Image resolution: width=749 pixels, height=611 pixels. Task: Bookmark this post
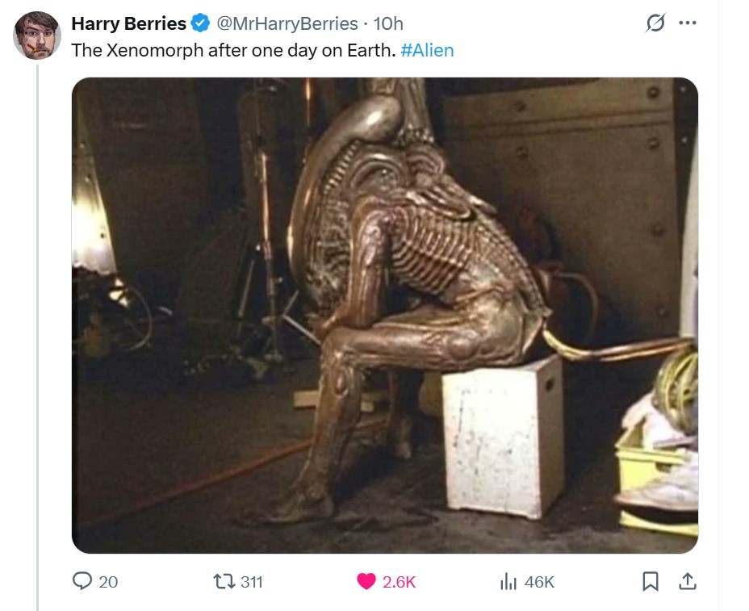(650, 581)
